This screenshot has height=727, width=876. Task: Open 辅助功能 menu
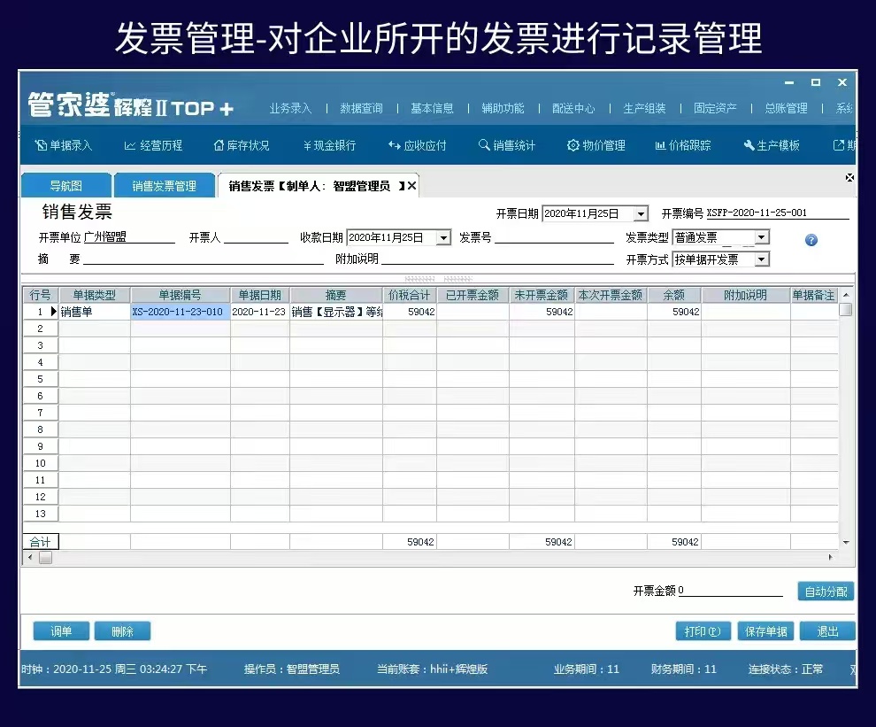click(503, 109)
